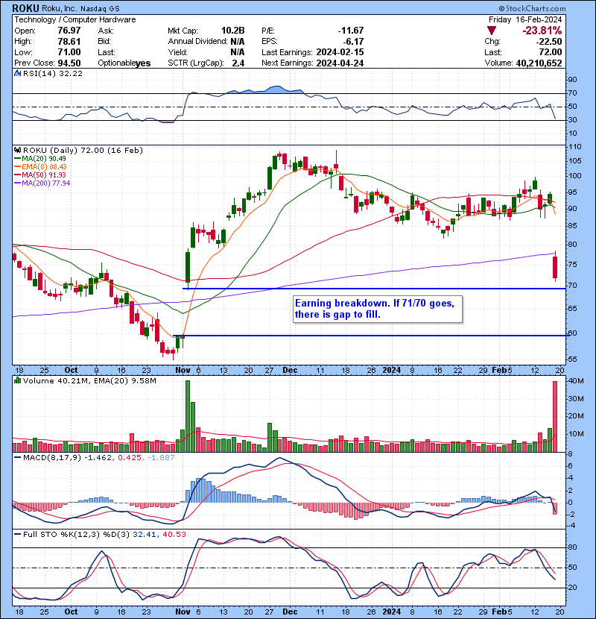Click the Optionable yes field
Screen dimensions: 596x619
(x=124, y=63)
